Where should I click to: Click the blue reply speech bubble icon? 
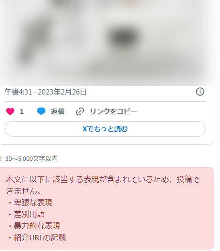pos(41,111)
